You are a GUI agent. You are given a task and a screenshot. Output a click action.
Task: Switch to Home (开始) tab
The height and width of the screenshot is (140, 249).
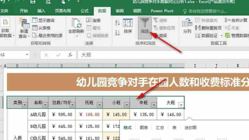coord(24,11)
